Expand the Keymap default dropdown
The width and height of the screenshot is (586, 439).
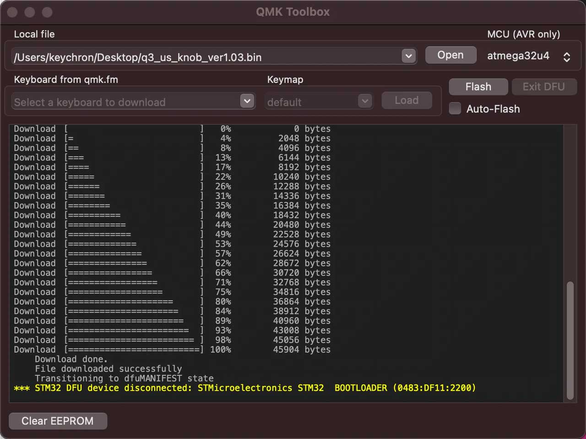tap(364, 101)
